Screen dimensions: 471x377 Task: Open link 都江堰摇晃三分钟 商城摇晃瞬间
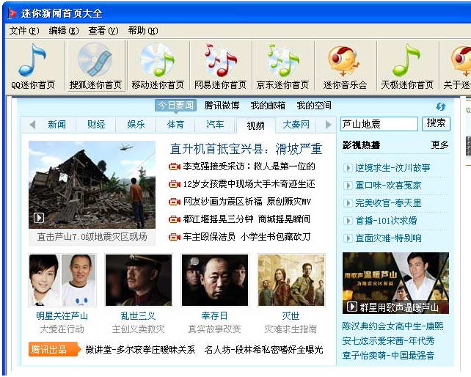tap(247, 219)
